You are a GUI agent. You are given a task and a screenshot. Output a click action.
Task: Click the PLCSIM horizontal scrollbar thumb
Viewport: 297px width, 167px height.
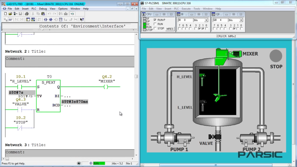pos(215,165)
